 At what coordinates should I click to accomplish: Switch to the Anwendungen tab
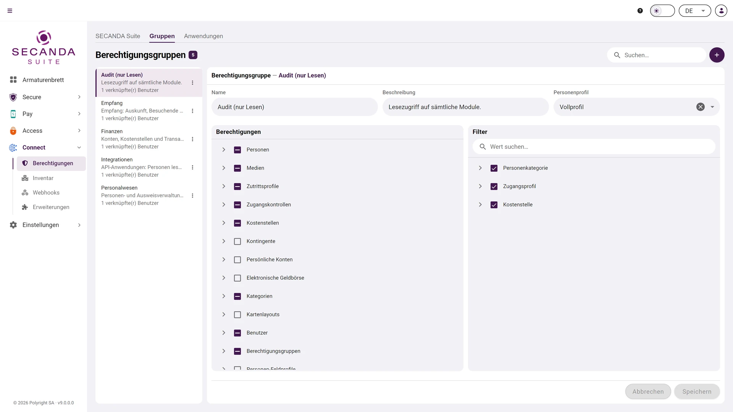coord(203,36)
